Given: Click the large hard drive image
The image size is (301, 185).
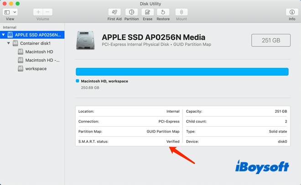Looking at the screenshot, I should (87, 40).
